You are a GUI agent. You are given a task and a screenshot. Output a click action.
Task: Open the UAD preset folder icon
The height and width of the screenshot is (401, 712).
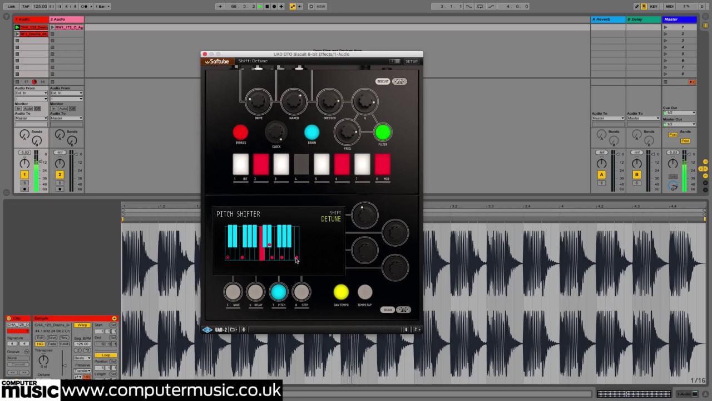(x=233, y=330)
